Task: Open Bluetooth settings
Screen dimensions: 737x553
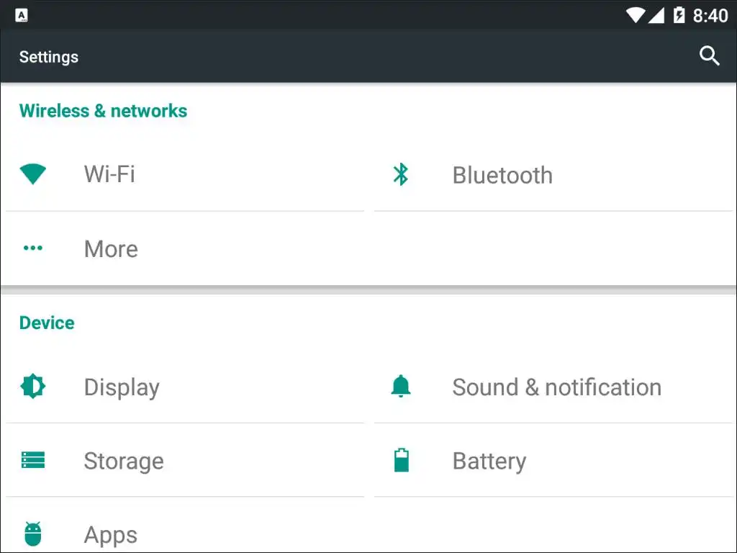Action: [x=502, y=175]
